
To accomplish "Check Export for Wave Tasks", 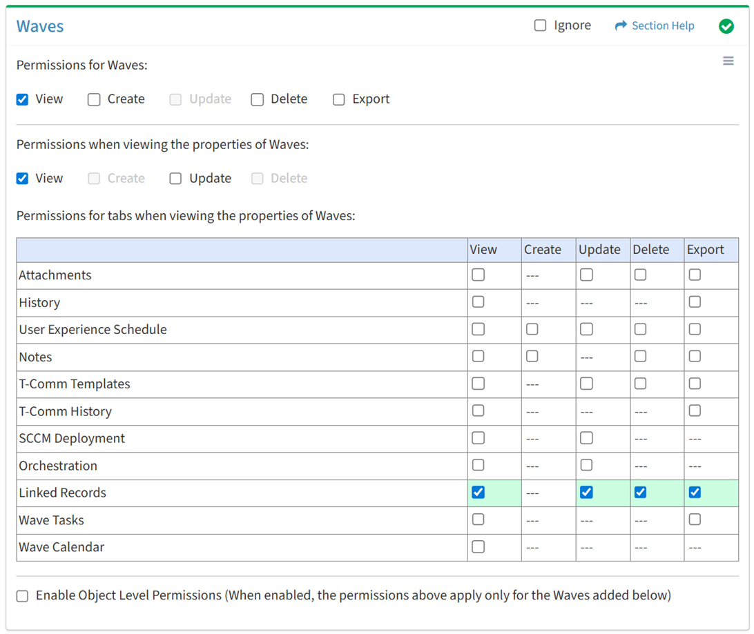I will [695, 519].
